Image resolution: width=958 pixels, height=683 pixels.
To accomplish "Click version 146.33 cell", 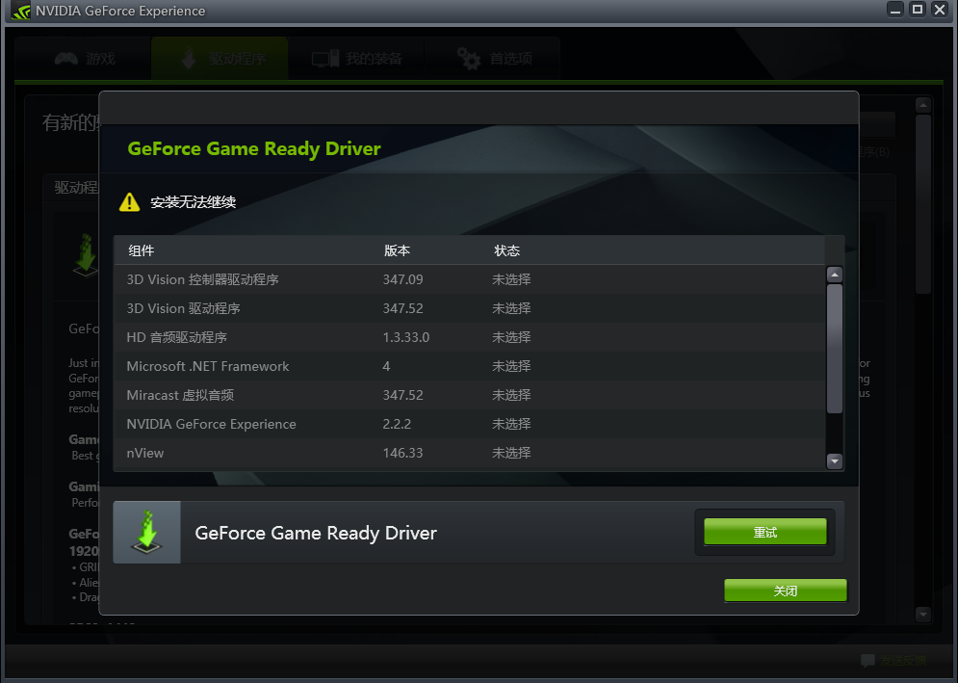I will pyautogui.click(x=402, y=453).
